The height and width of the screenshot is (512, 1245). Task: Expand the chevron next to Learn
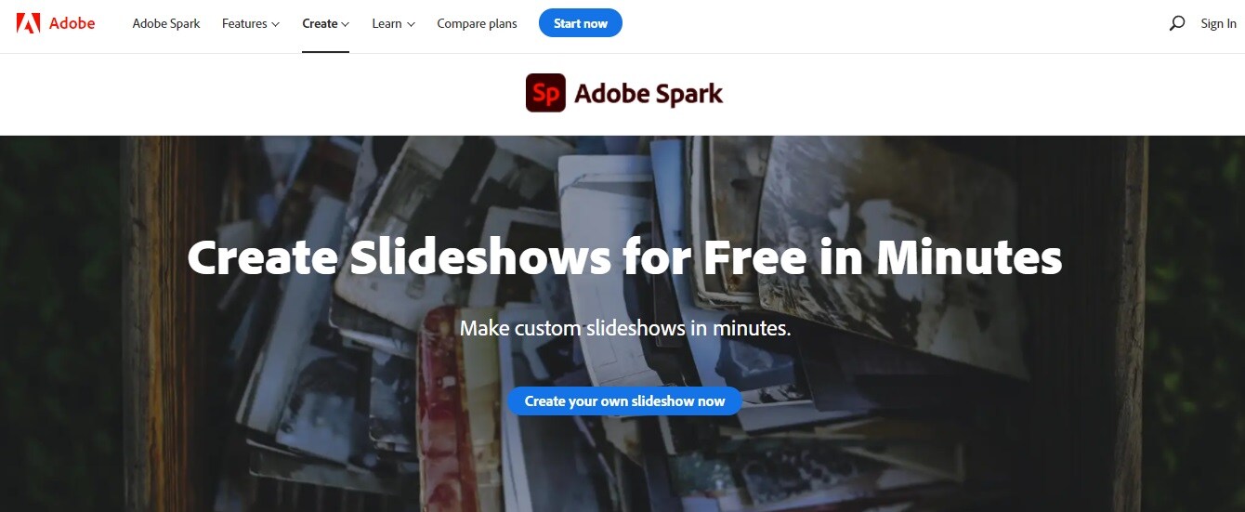pos(411,24)
